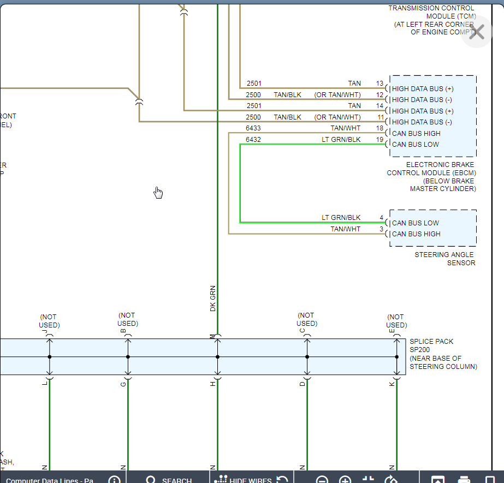Click the info icon beside diagram title
This screenshot has width=504, height=483.
pos(114,480)
